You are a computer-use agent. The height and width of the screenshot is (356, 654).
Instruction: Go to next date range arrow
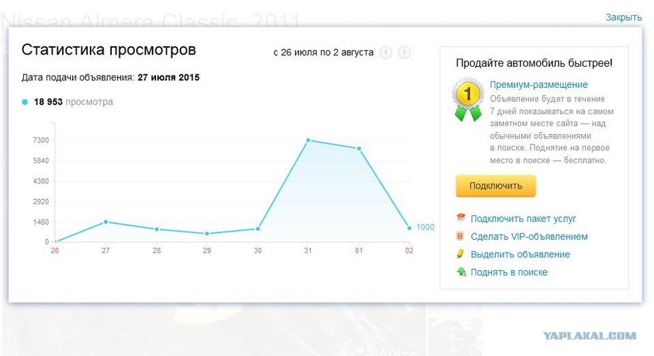(404, 52)
